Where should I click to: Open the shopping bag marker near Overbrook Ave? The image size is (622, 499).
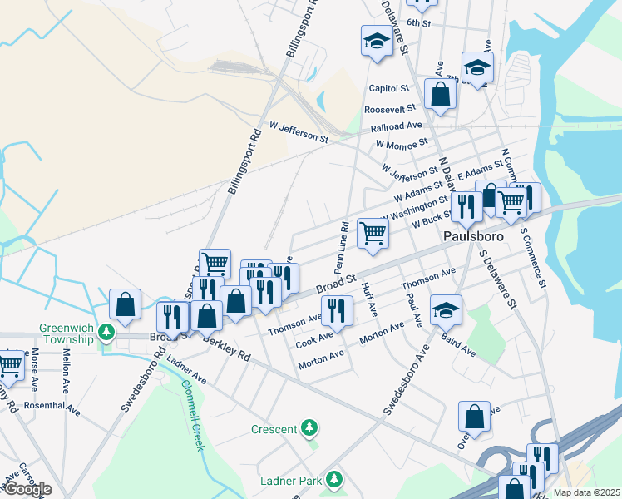475,417
